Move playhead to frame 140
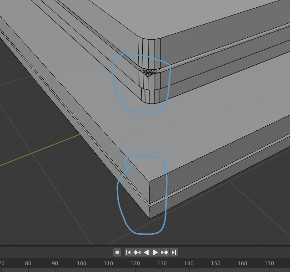 click(189, 263)
